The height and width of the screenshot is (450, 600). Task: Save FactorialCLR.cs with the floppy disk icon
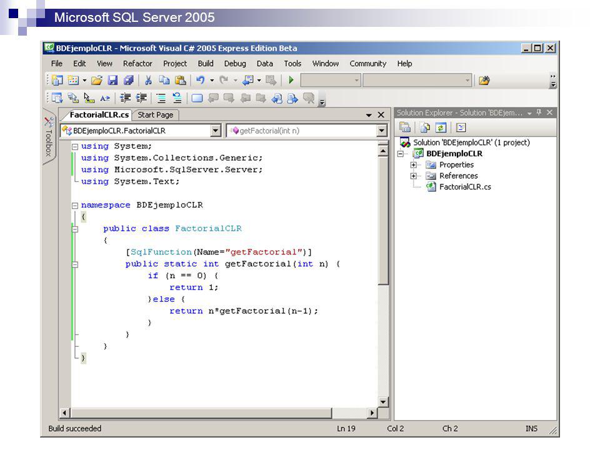pyautogui.click(x=112, y=81)
